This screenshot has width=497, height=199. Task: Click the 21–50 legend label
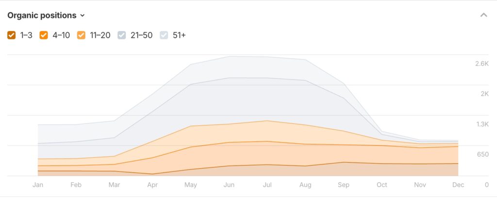(141, 35)
